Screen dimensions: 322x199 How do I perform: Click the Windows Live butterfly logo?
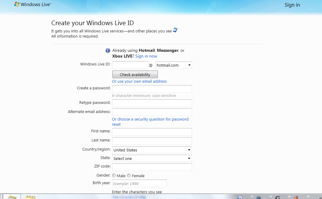pyautogui.click(x=17, y=4)
